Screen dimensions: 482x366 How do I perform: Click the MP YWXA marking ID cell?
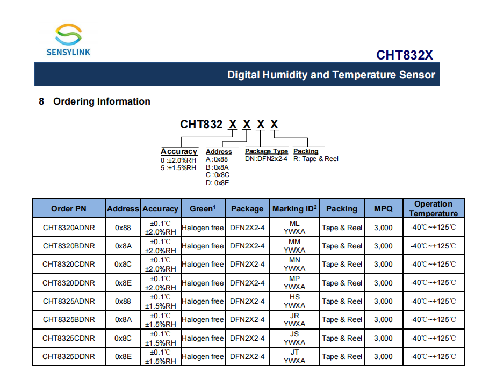294,283
